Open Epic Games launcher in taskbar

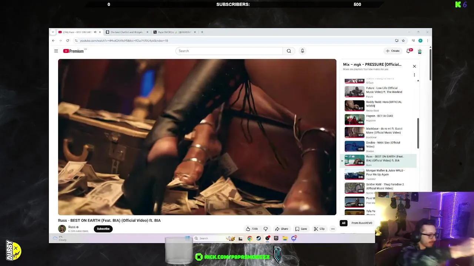tap(276, 238)
